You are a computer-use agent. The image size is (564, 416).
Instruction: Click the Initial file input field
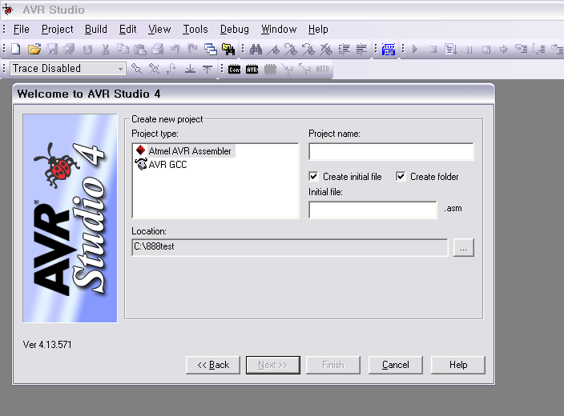point(373,210)
